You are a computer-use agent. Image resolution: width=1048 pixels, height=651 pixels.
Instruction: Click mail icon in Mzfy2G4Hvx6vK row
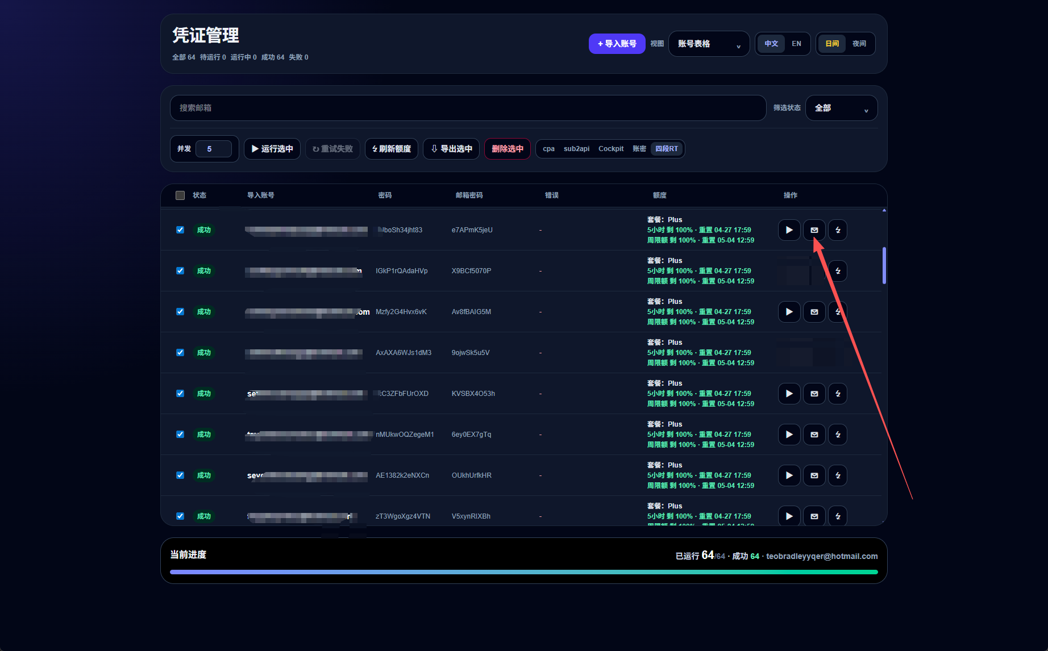click(814, 312)
